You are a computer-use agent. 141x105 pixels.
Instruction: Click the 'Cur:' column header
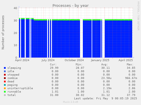pos(53,65)
